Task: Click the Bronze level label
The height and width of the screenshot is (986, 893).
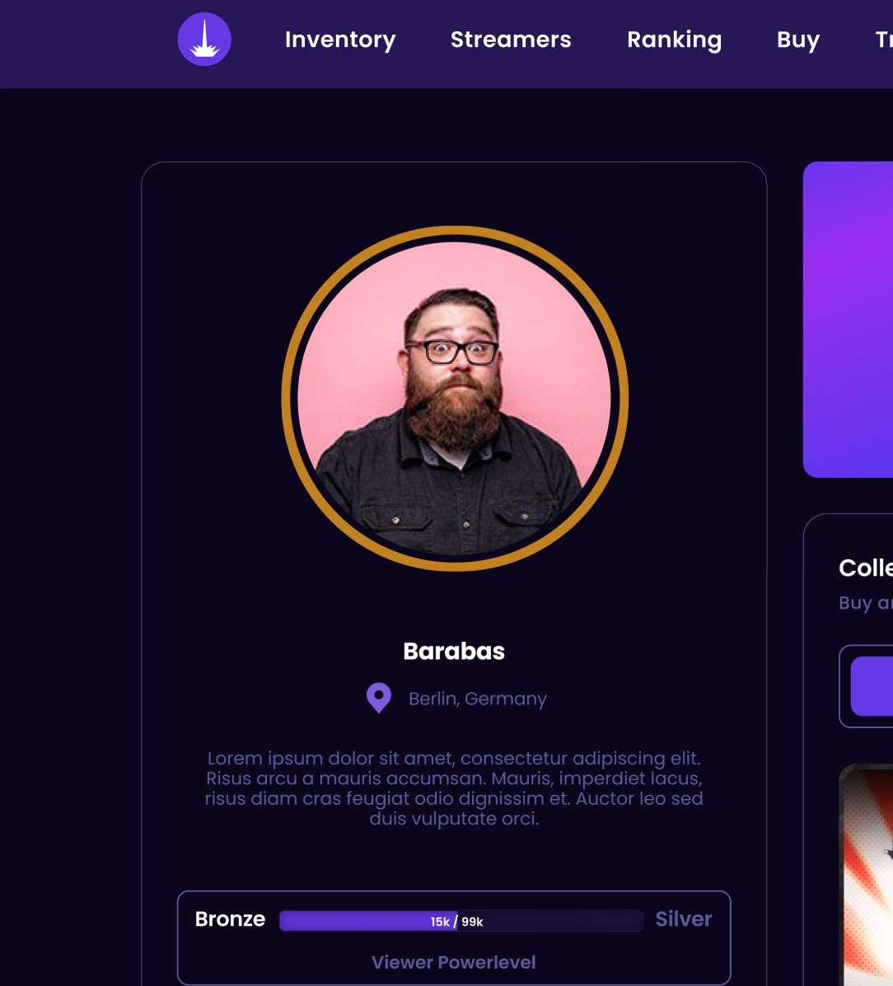Action: (230, 918)
